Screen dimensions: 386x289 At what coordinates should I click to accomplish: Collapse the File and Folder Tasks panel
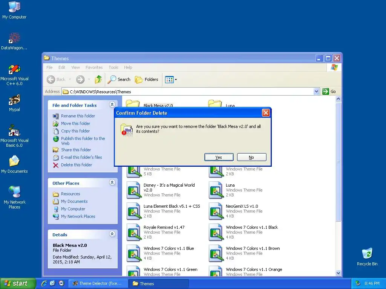[112, 105]
